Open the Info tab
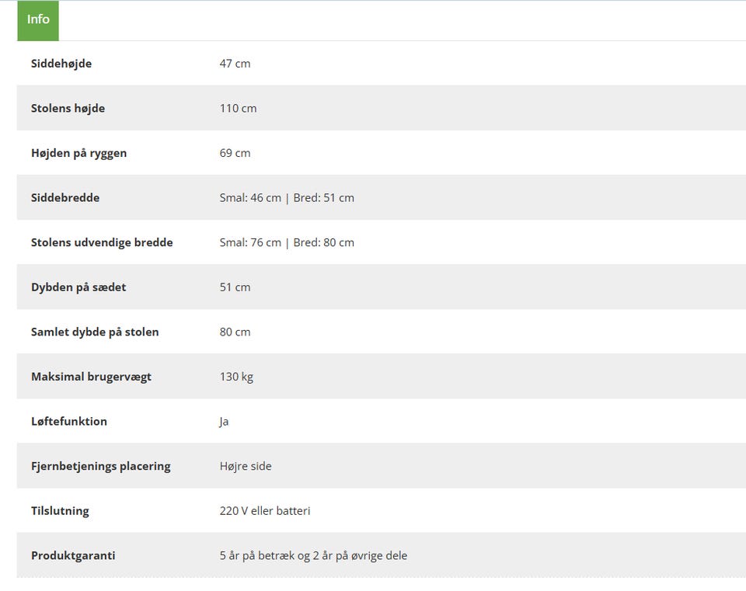The image size is (746, 591). pyautogui.click(x=38, y=19)
